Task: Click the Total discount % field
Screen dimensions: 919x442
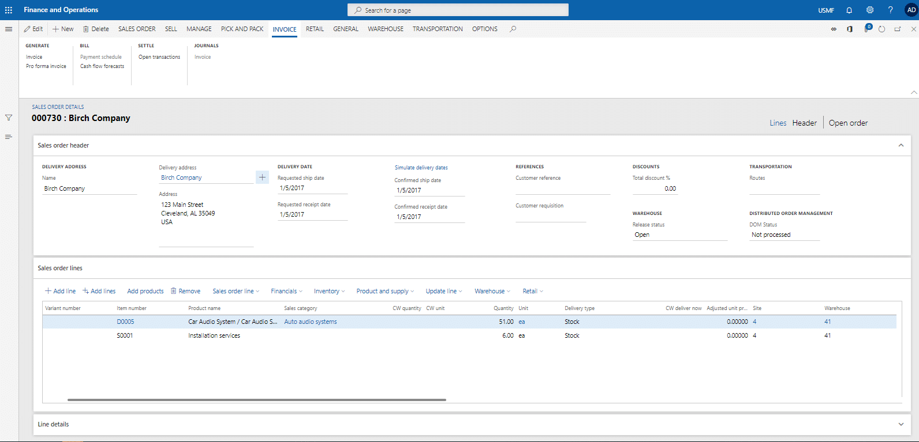Action: click(655, 188)
